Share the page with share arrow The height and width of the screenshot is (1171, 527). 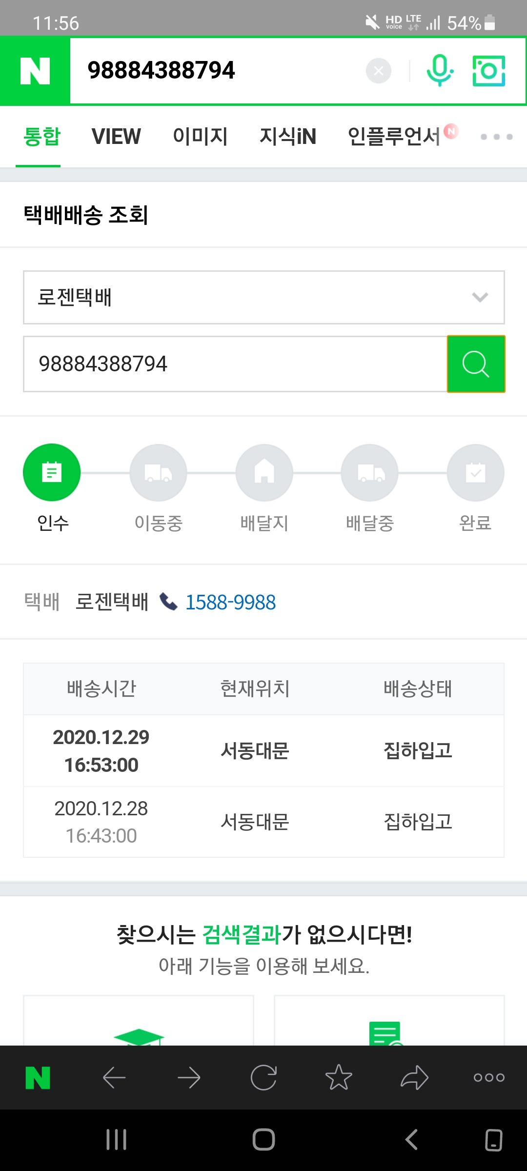[414, 1078]
